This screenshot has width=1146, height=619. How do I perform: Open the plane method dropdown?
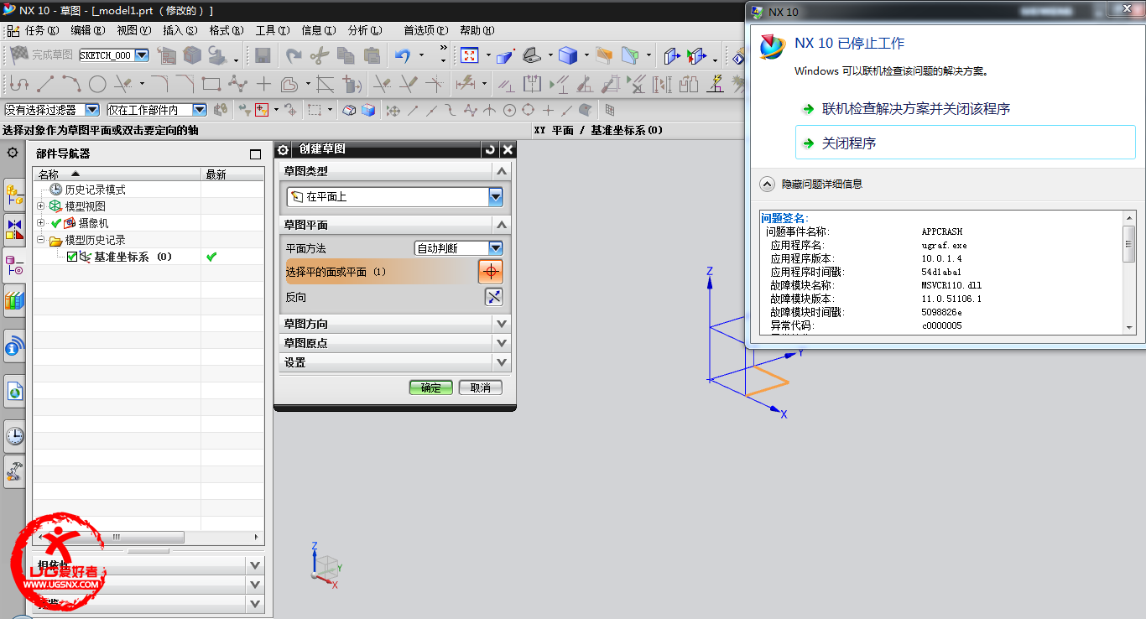496,248
